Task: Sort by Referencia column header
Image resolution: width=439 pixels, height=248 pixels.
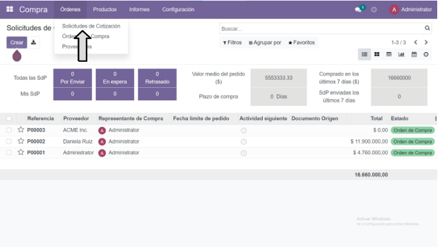Action: tap(40, 119)
